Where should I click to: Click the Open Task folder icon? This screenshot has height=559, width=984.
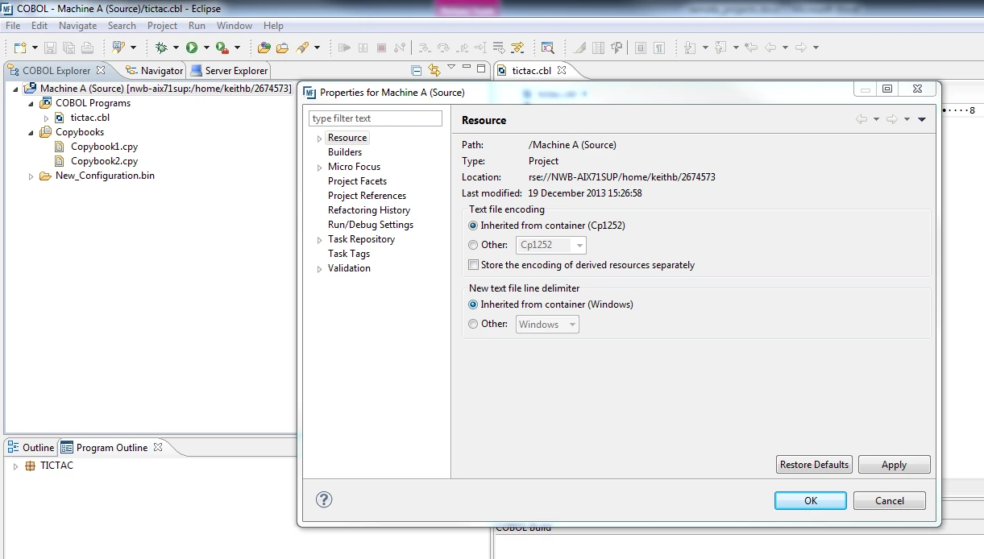coord(282,48)
